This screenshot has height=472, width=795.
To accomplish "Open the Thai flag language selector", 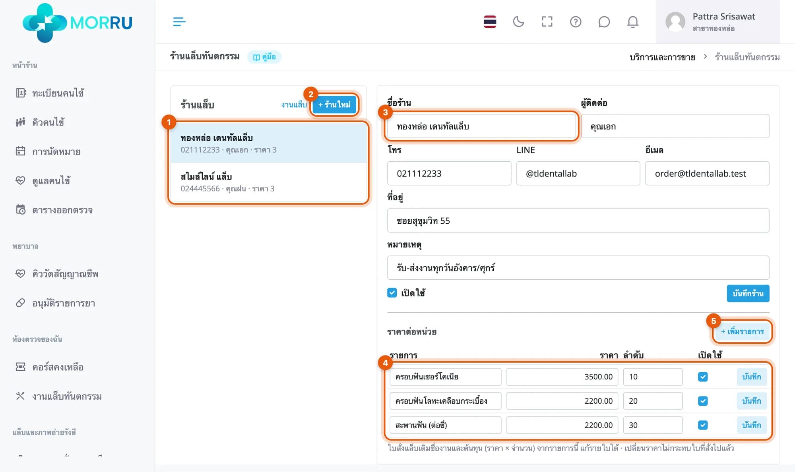I will click(490, 21).
